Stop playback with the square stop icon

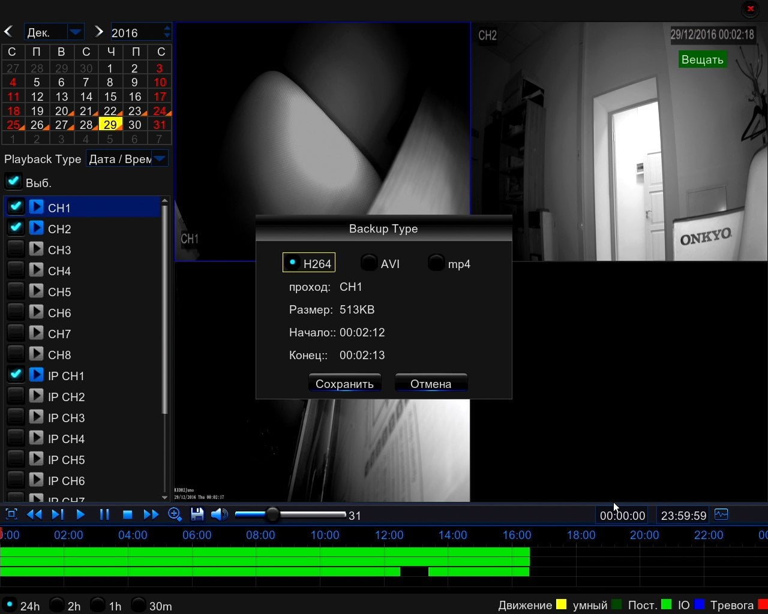pyautogui.click(x=127, y=514)
